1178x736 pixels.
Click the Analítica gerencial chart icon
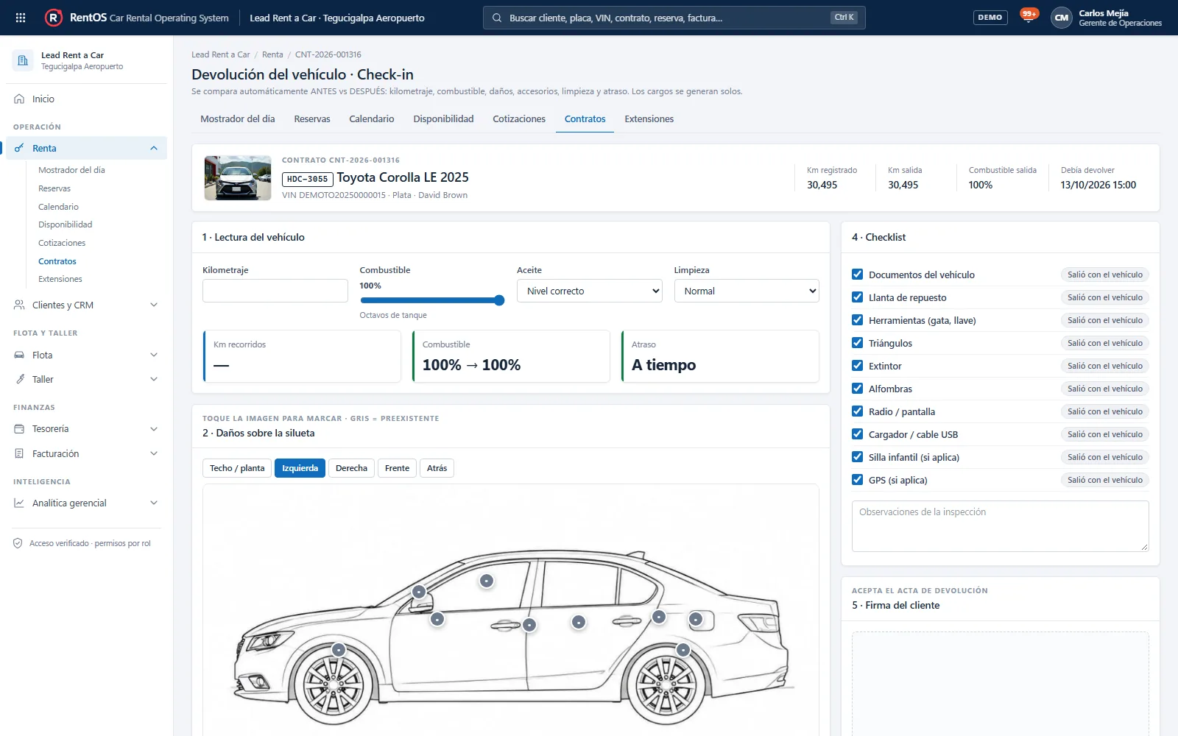click(x=19, y=503)
